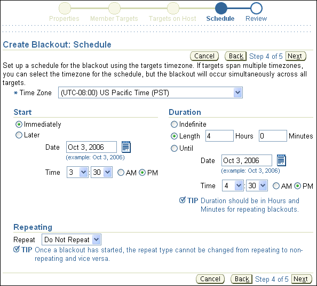This screenshot has height=286, width=317.
Task: Click the Until Date input field
Action: pyautogui.click(x=247, y=160)
